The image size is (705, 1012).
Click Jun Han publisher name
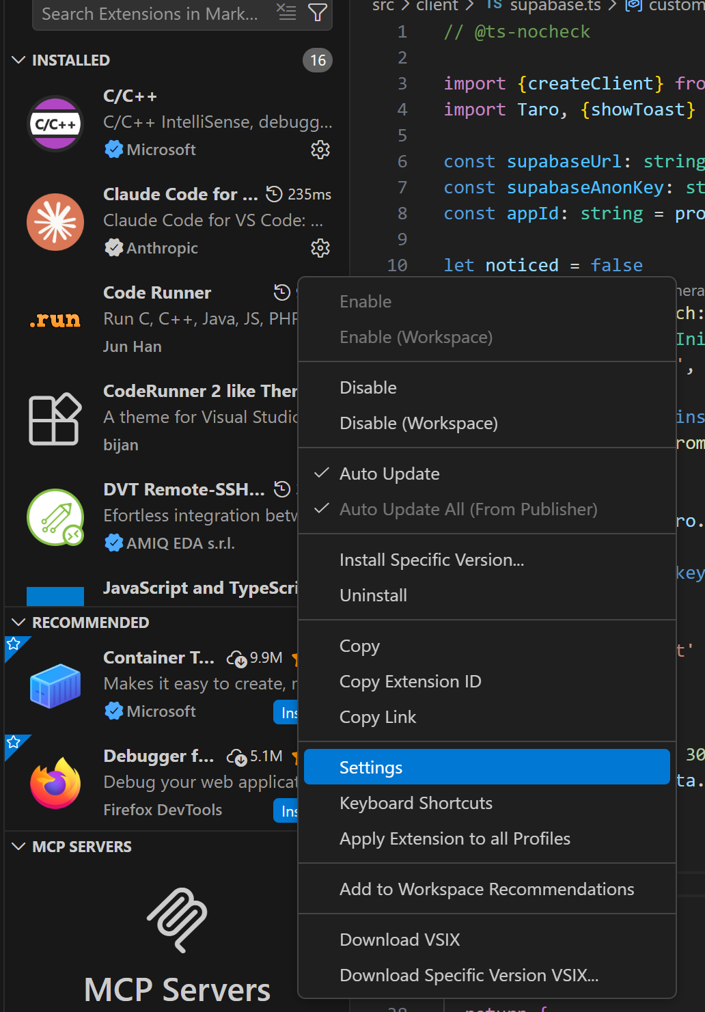point(133,346)
